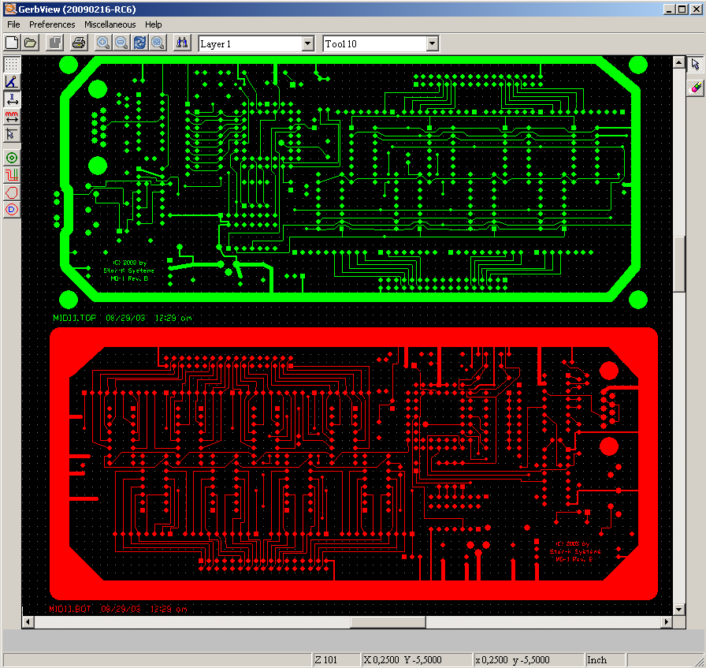
Task: Click the printer icon to print
Action: pos(79,43)
